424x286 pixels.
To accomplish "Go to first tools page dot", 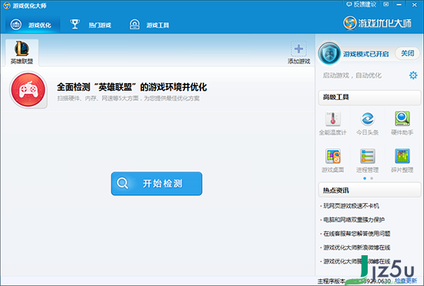I will coord(365,178).
